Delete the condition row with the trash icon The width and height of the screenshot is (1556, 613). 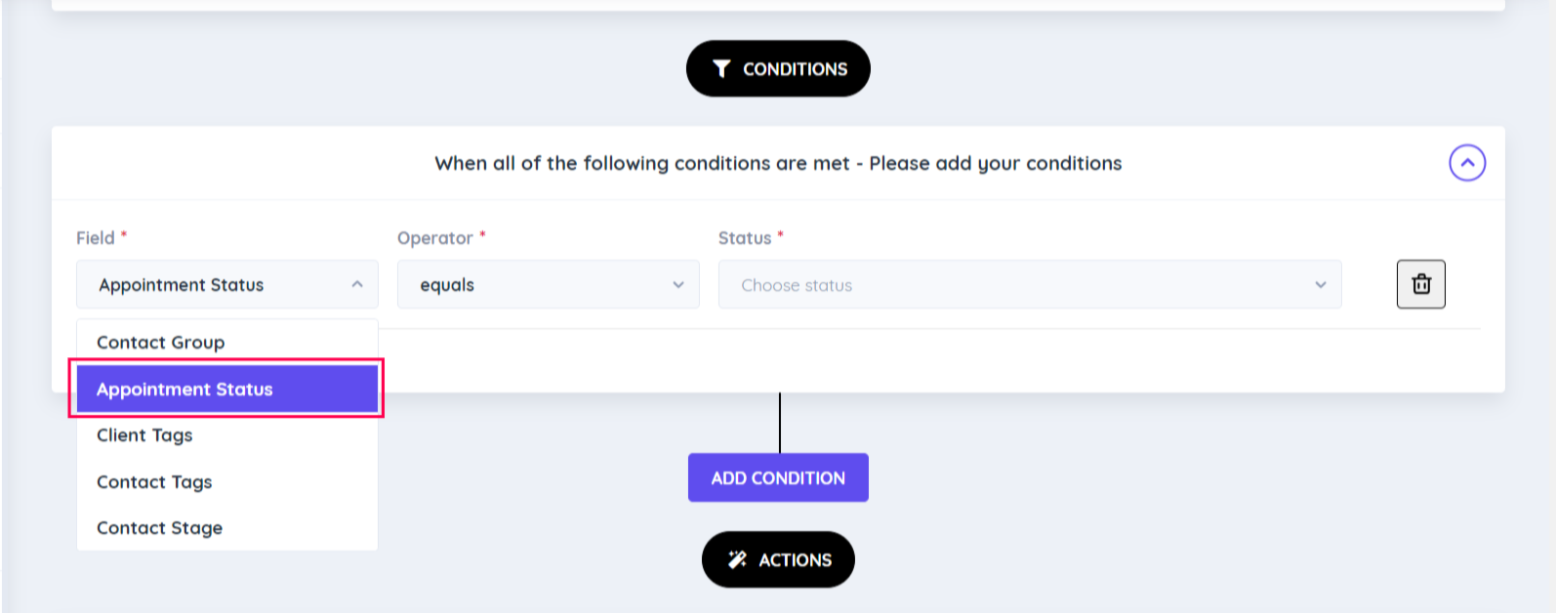pyautogui.click(x=1420, y=284)
